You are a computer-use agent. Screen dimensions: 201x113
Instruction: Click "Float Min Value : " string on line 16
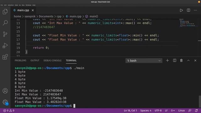pyautogui.click(x=66, y=35)
